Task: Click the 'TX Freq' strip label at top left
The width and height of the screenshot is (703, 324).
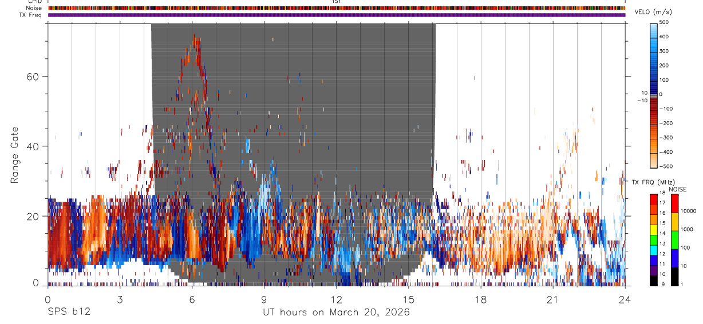Action: click(x=30, y=15)
